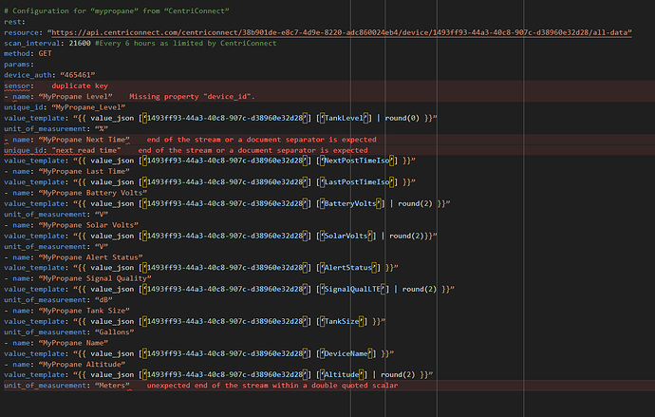Click the name value "MyPropane Last Time"
The width and height of the screenshot is (655, 417).
point(84,172)
